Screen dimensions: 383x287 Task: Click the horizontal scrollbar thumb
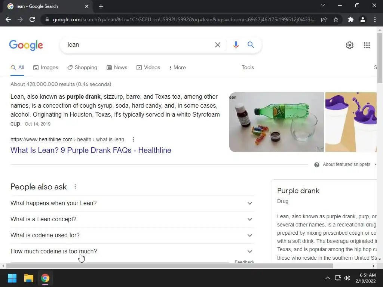pos(170,266)
